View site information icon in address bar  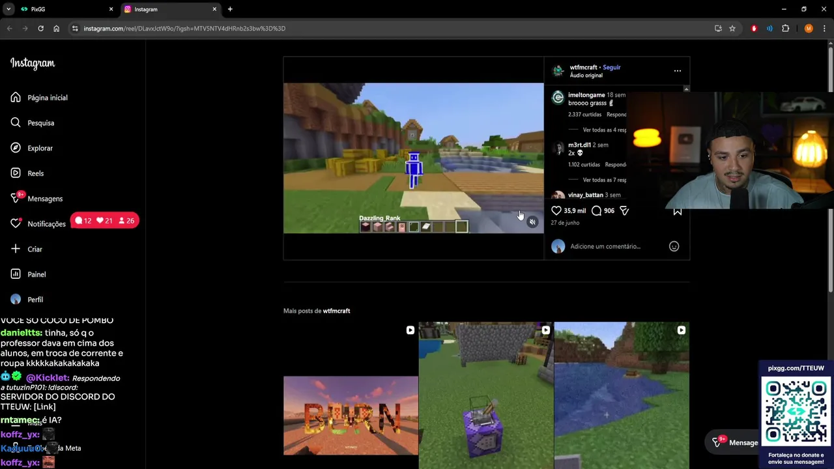coord(75,29)
